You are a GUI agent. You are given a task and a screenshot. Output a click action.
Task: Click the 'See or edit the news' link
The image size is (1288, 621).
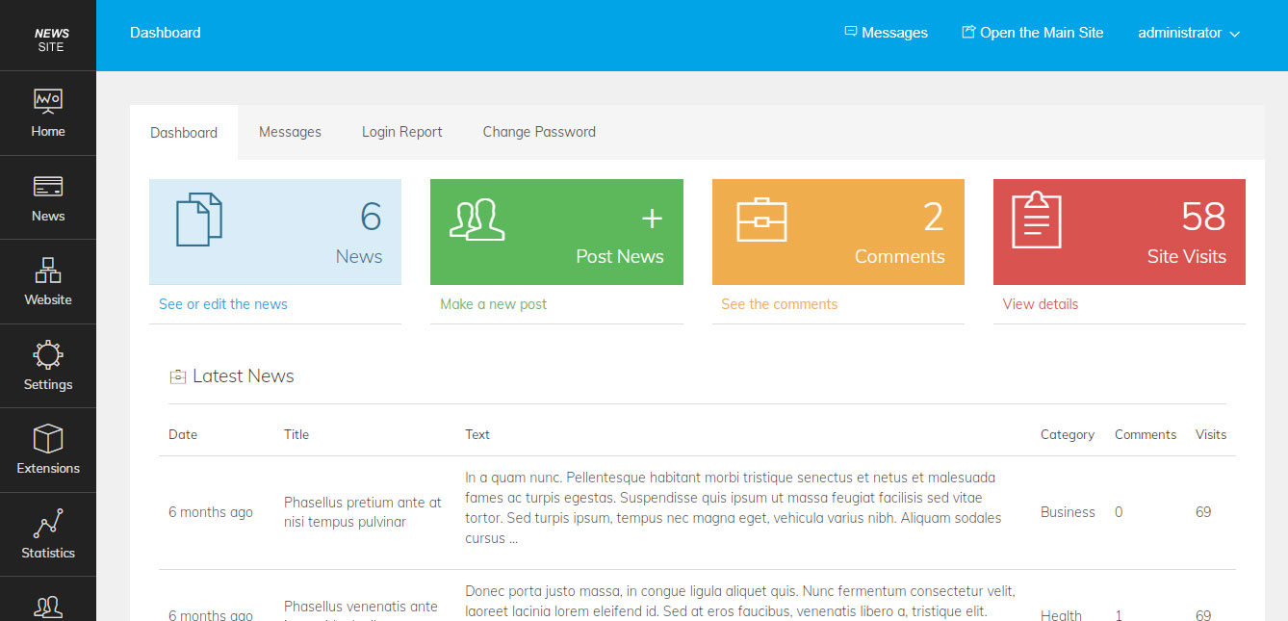click(223, 304)
